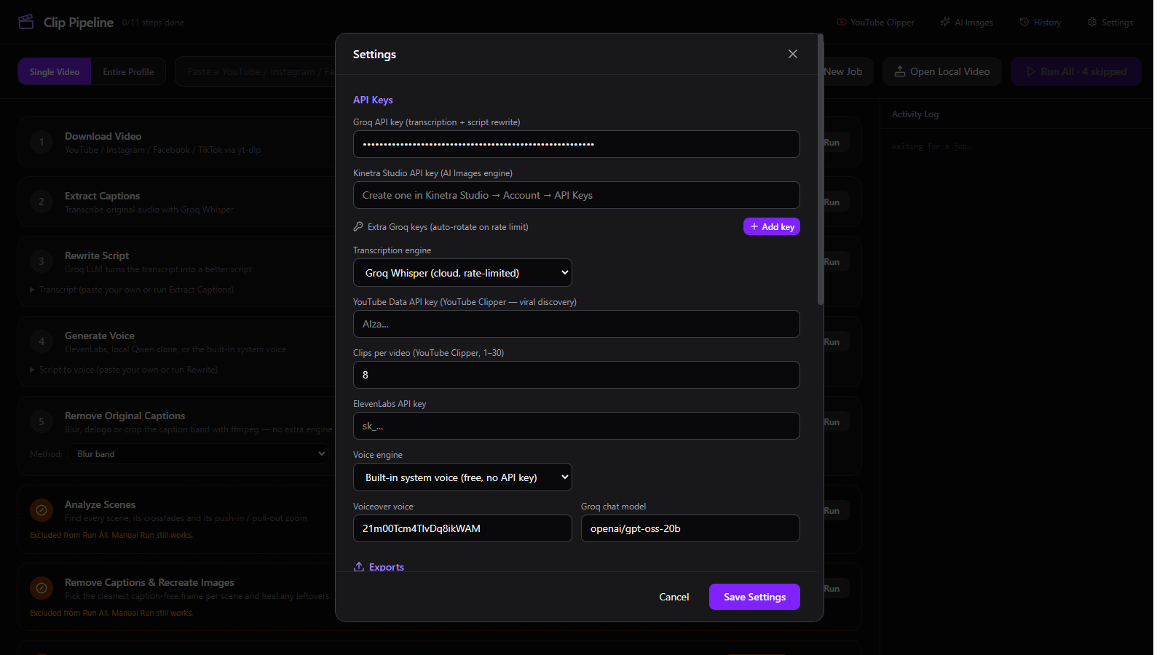This screenshot has height=655, width=1165.
Task: Click the excluded icon for Remove Captions & Recreate Images
Action: point(42,588)
